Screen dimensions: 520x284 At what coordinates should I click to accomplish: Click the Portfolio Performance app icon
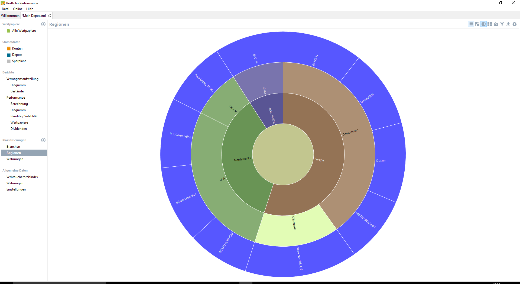(3, 3)
